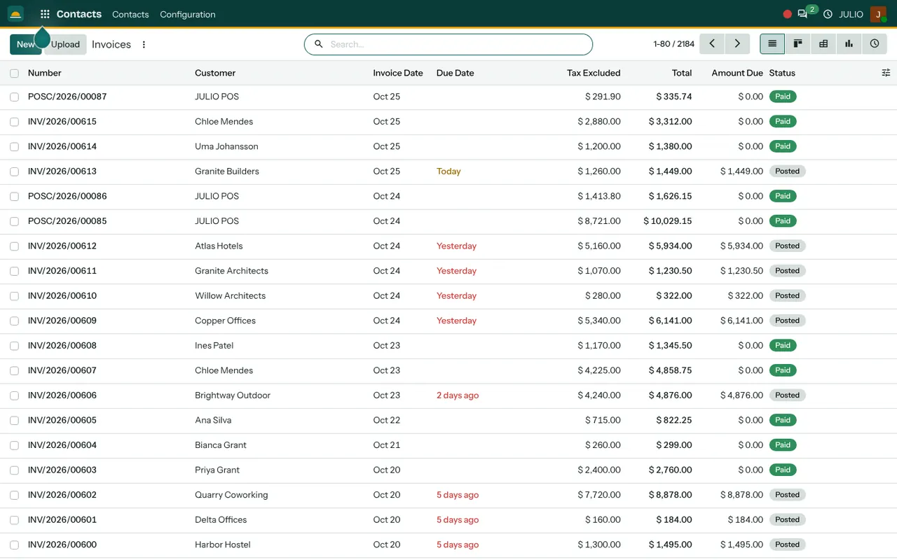Click the bold Contacts app title
This screenshot has width=897, height=560.
(79, 14)
